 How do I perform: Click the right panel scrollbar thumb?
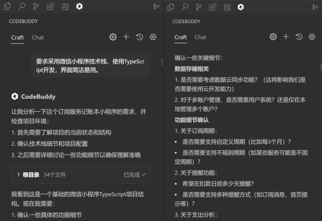tap(321, 67)
